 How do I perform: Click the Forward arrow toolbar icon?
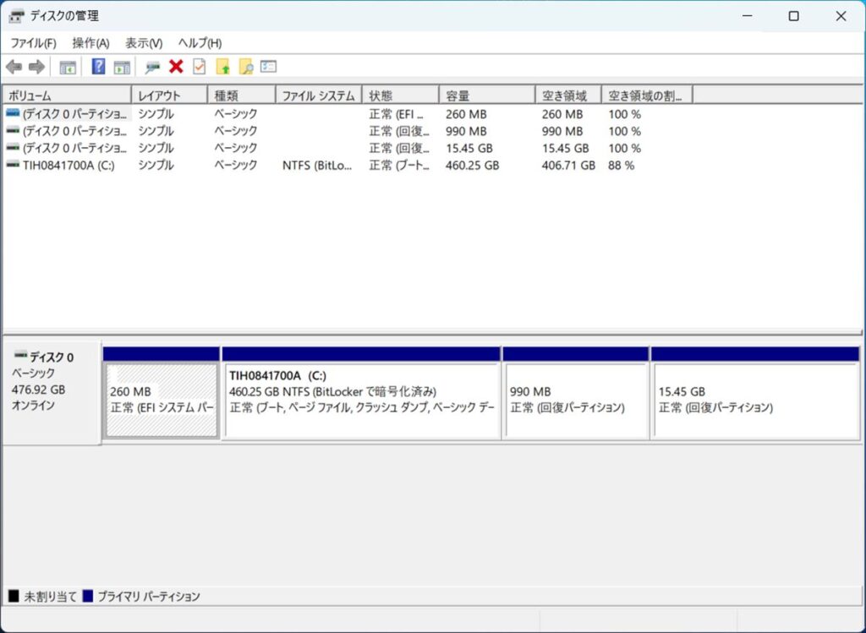36,68
